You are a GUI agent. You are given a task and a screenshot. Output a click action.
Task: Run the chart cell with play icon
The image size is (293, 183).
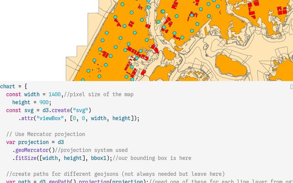click(292, 87)
